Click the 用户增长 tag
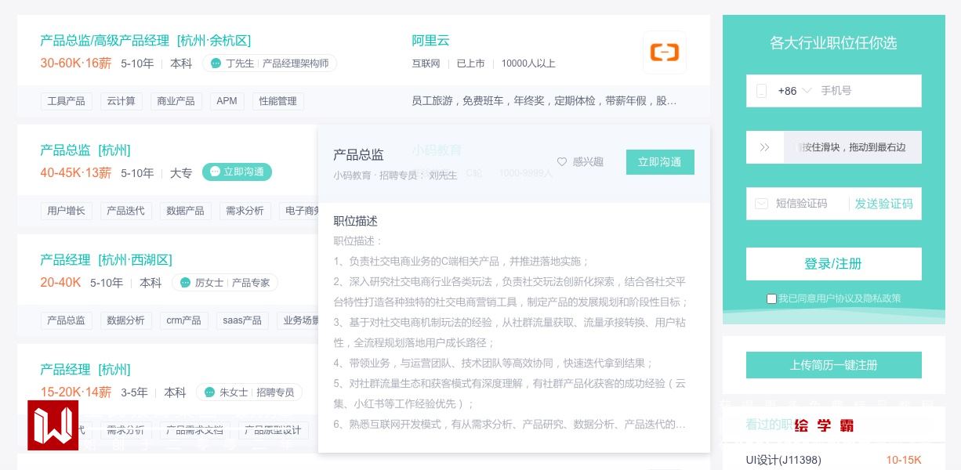Viewport: 961px width, 470px height. [x=67, y=211]
